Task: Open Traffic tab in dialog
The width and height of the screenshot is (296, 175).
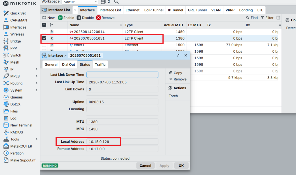Action: [100, 64]
